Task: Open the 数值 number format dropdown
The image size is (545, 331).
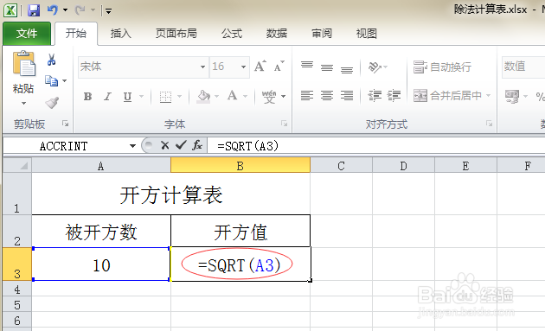Action: [523, 67]
